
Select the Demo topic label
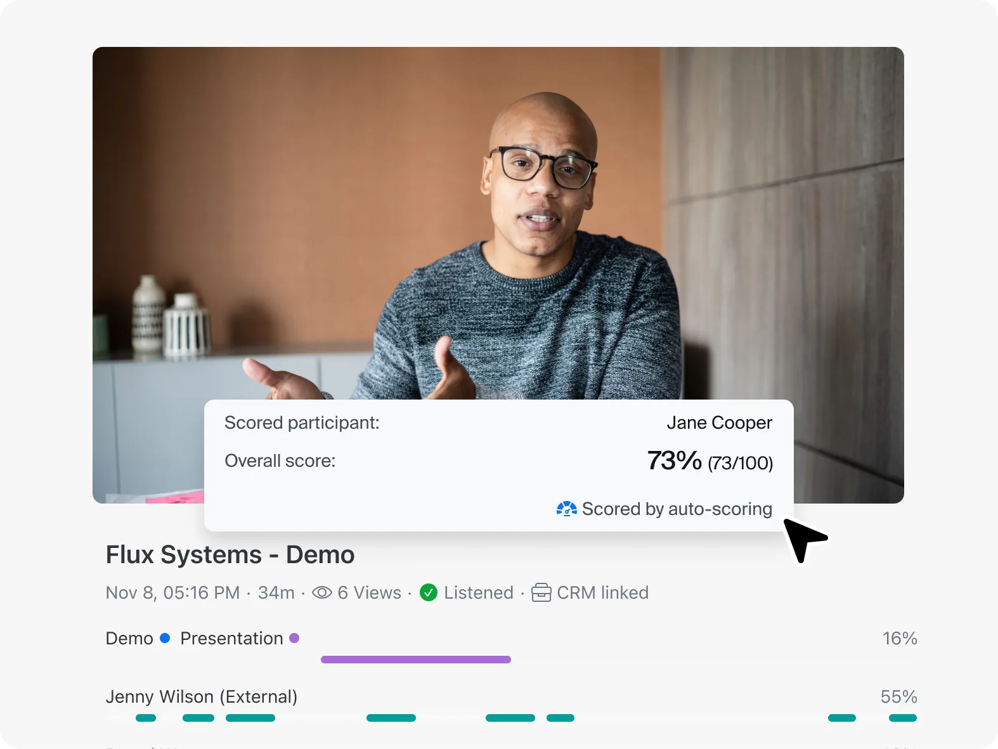129,638
